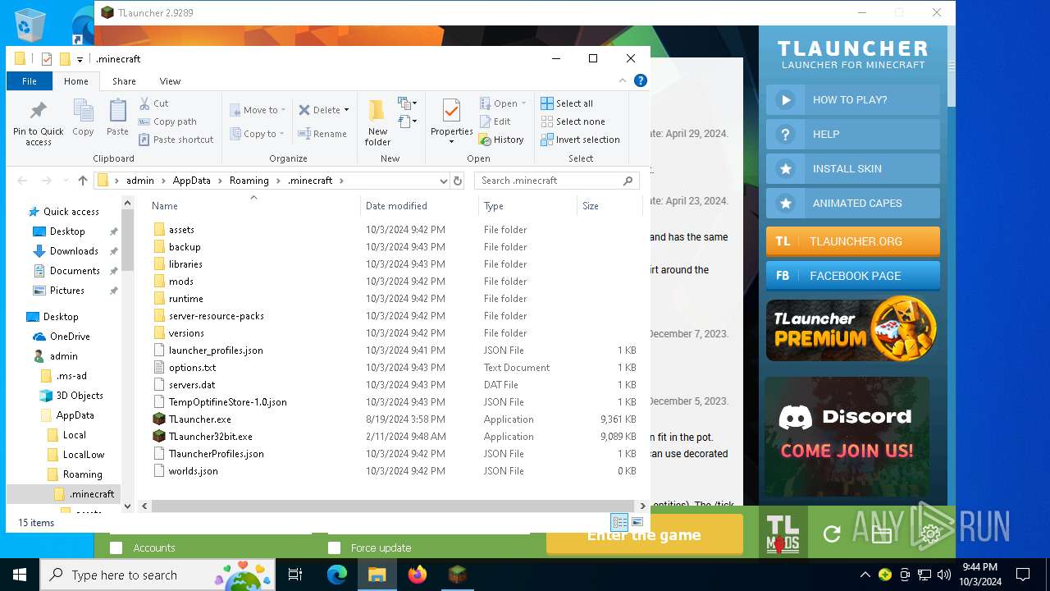Viewport: 1050px width, 591px height.
Task: Switch to the View ribbon tab
Action: click(170, 81)
